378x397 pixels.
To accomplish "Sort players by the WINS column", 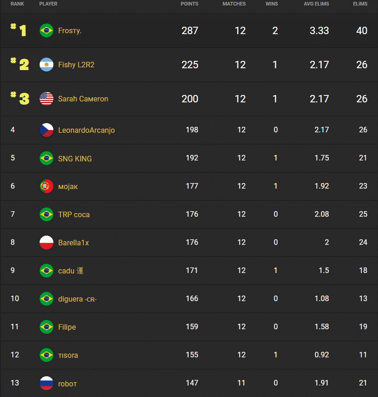I will click(272, 4).
